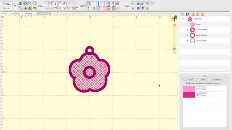
Task: Toggle the eye visibility view icon
Action: pos(25,4)
